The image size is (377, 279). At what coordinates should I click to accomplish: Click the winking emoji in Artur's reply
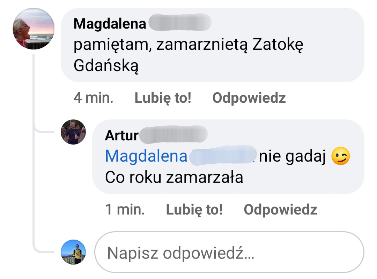pyautogui.click(x=340, y=157)
